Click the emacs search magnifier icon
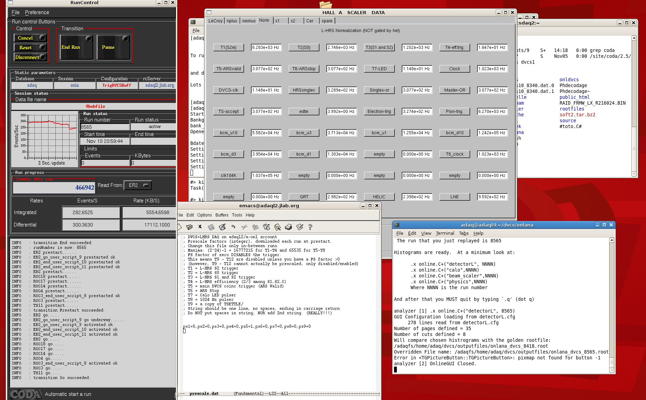This screenshot has width=646, height=400. [277, 227]
